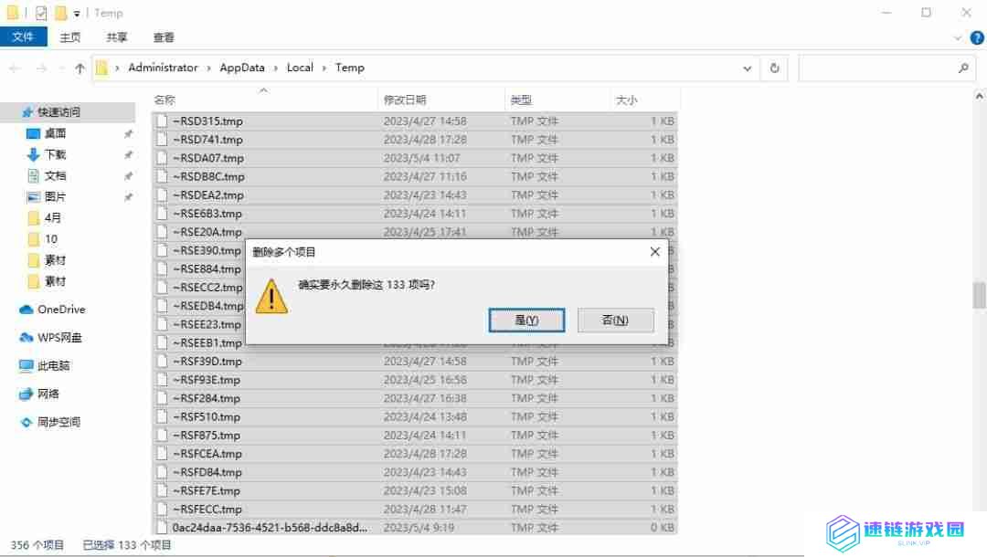Unpin 文档 using its pin icon
Image resolution: width=987 pixels, height=557 pixels.
129,176
